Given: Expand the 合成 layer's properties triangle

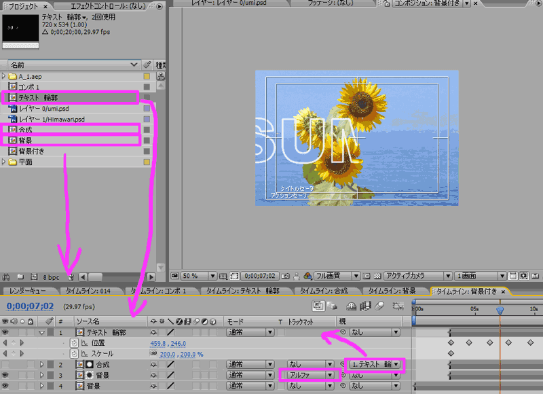Looking at the screenshot, I should point(42,364).
